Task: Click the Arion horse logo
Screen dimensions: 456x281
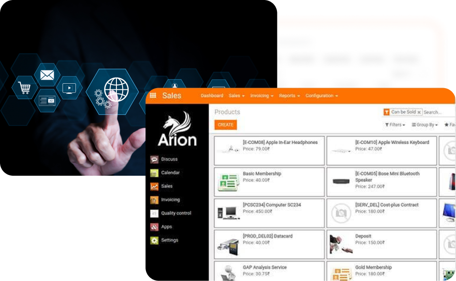Action: [x=177, y=129]
